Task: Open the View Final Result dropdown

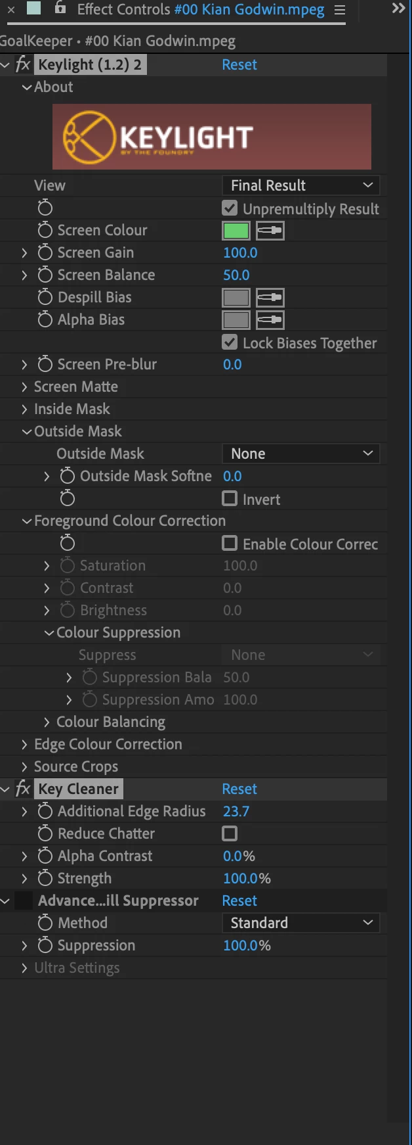Action: pos(301,185)
